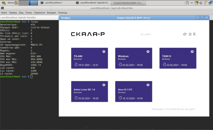The height and width of the screenshot is (130, 213).
Task: Connect via login arrow on TS-Alt8 card
Action: [76, 65]
